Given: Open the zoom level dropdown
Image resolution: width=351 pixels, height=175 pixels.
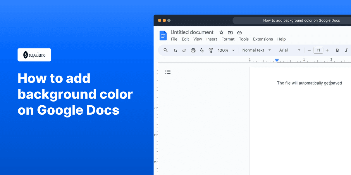Looking at the screenshot, I should tap(226, 50).
